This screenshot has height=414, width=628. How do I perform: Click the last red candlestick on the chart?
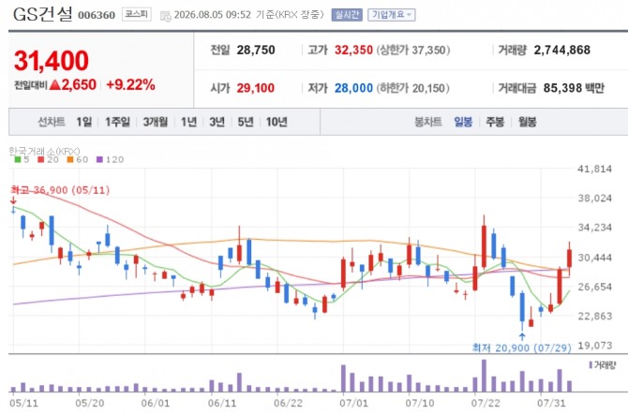coord(569,259)
